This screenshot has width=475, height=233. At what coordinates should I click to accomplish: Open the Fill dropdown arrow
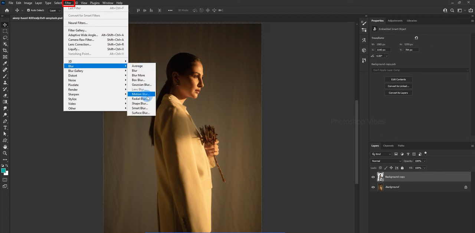point(425,168)
